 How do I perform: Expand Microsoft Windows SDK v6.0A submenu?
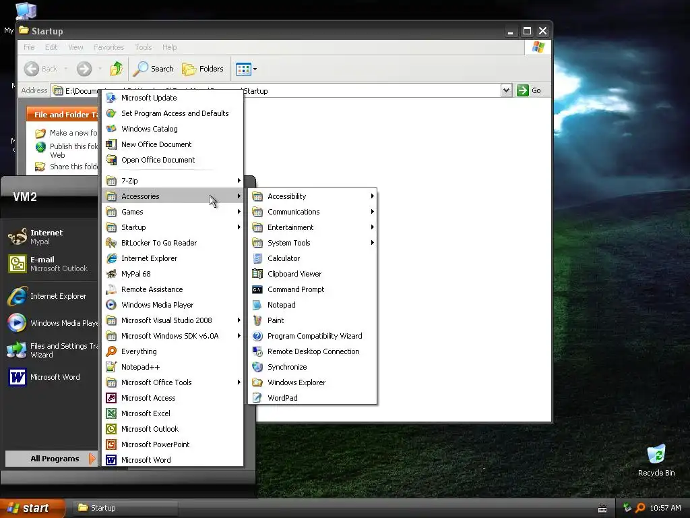pyautogui.click(x=172, y=336)
